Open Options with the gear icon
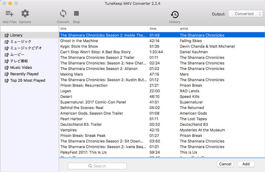This screenshot has height=172, width=265. click(25, 14)
